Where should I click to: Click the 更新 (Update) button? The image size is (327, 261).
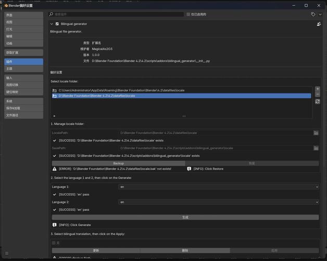tap(96, 251)
